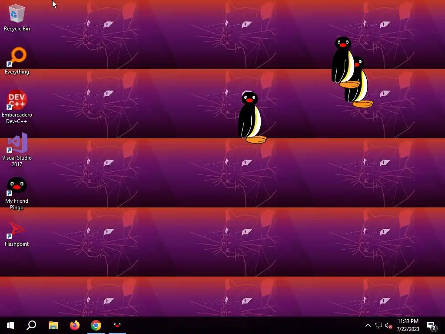
Task: Open the network status tray icon
Action: point(379,325)
